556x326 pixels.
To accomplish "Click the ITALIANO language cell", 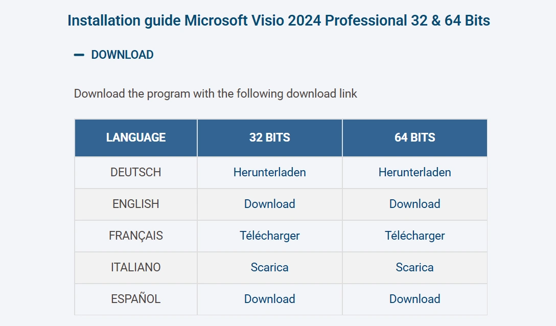I will (x=136, y=267).
